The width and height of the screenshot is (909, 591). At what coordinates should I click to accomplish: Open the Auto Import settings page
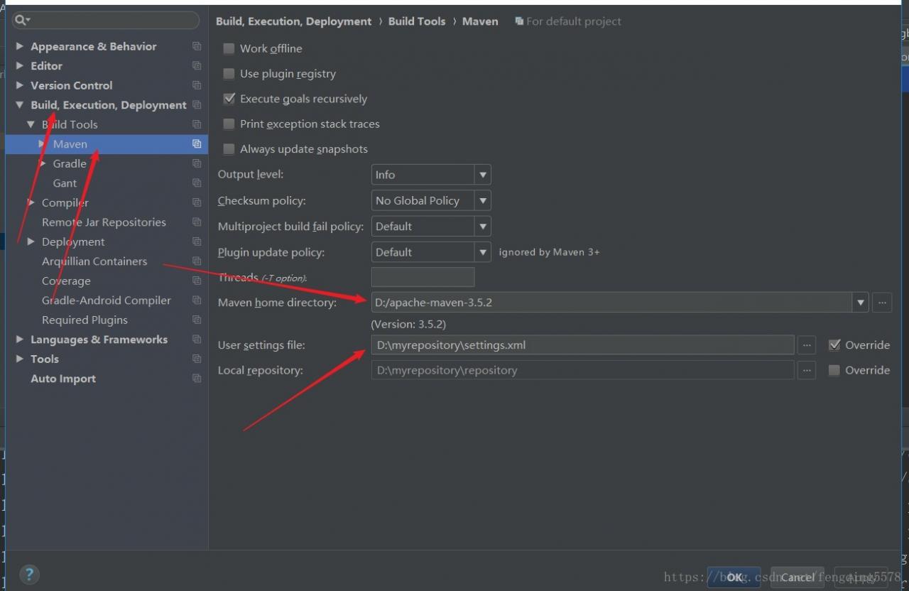(x=63, y=379)
